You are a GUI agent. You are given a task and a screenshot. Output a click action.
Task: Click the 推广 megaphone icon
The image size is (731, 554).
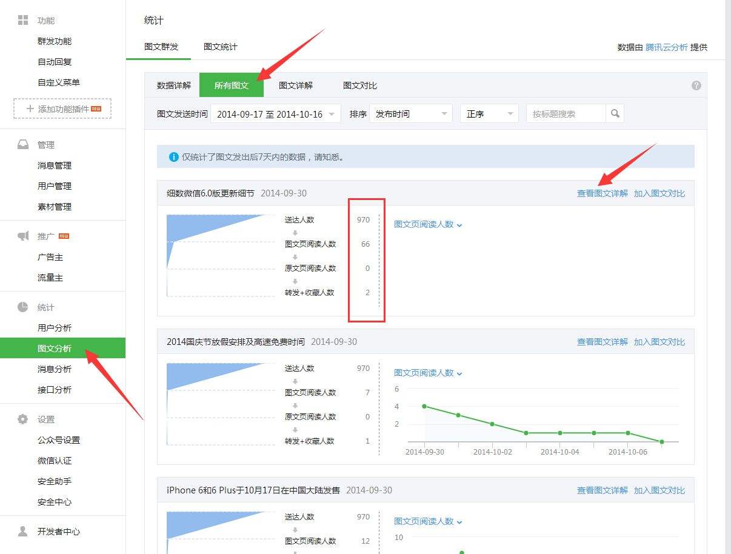point(22,235)
